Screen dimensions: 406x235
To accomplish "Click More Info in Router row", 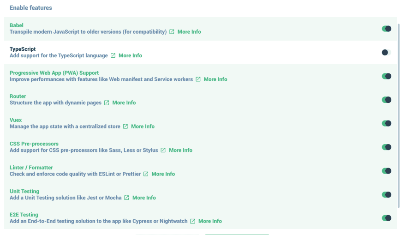I will click(x=124, y=102).
